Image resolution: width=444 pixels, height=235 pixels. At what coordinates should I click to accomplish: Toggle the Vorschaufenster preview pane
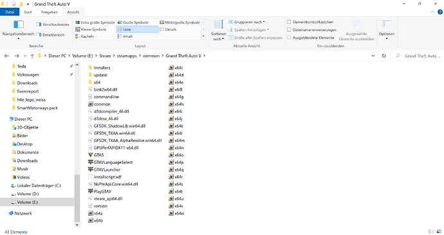point(53,24)
